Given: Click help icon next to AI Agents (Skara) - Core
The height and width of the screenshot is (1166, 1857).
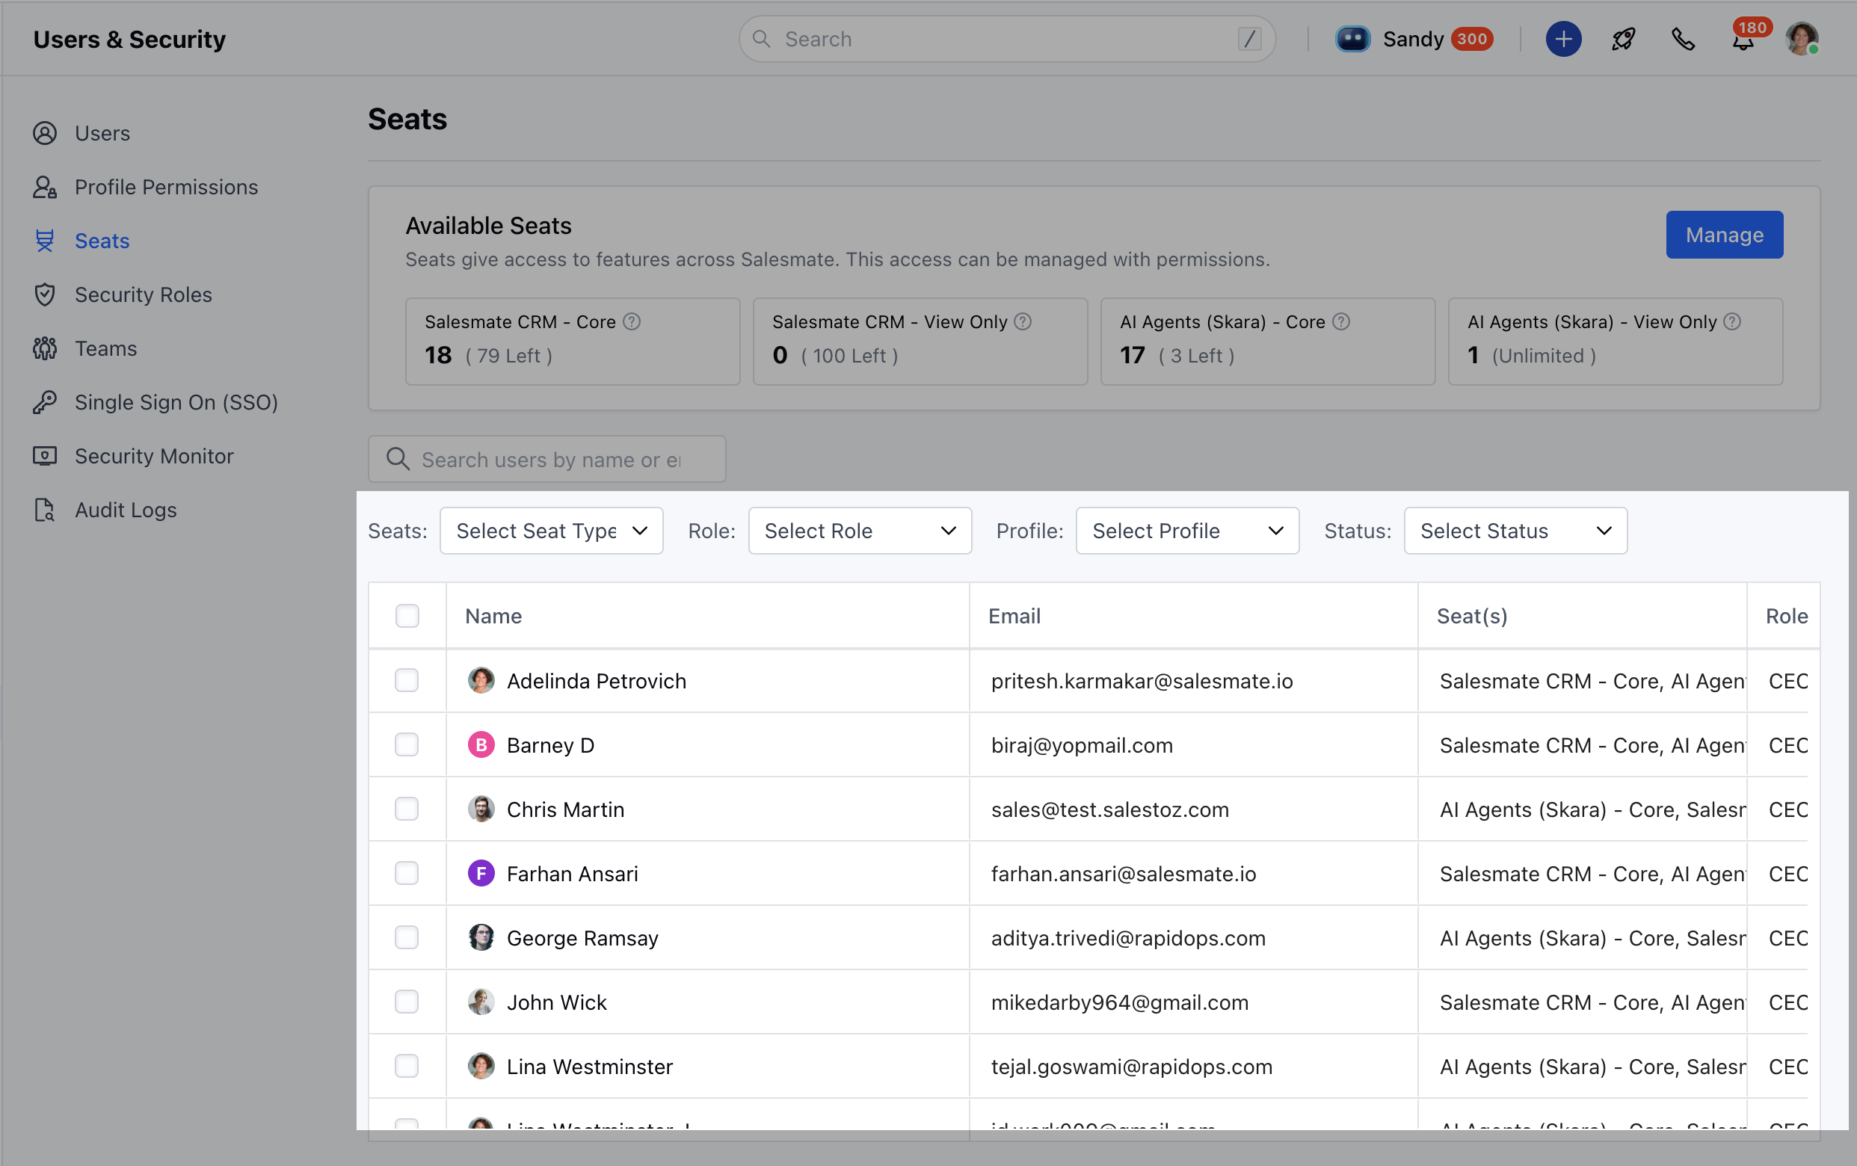Looking at the screenshot, I should [1341, 321].
